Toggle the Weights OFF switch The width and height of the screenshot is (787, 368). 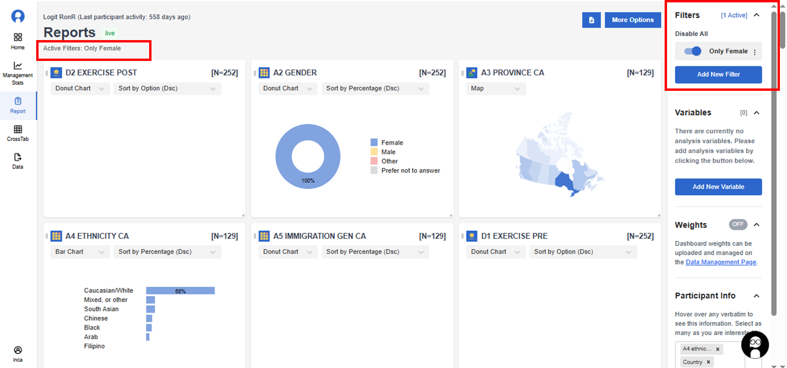coord(738,224)
